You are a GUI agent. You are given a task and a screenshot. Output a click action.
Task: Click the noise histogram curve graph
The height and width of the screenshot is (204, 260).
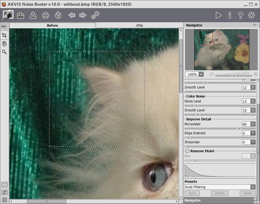click(x=220, y=170)
